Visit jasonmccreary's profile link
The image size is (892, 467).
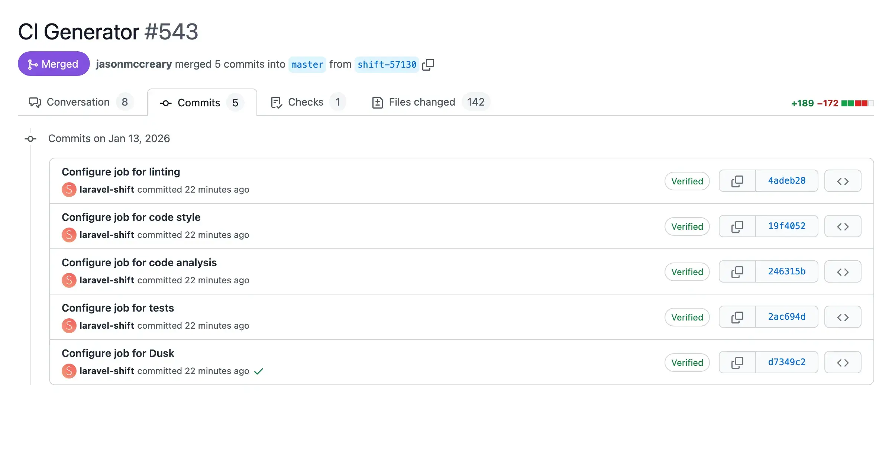coord(134,64)
